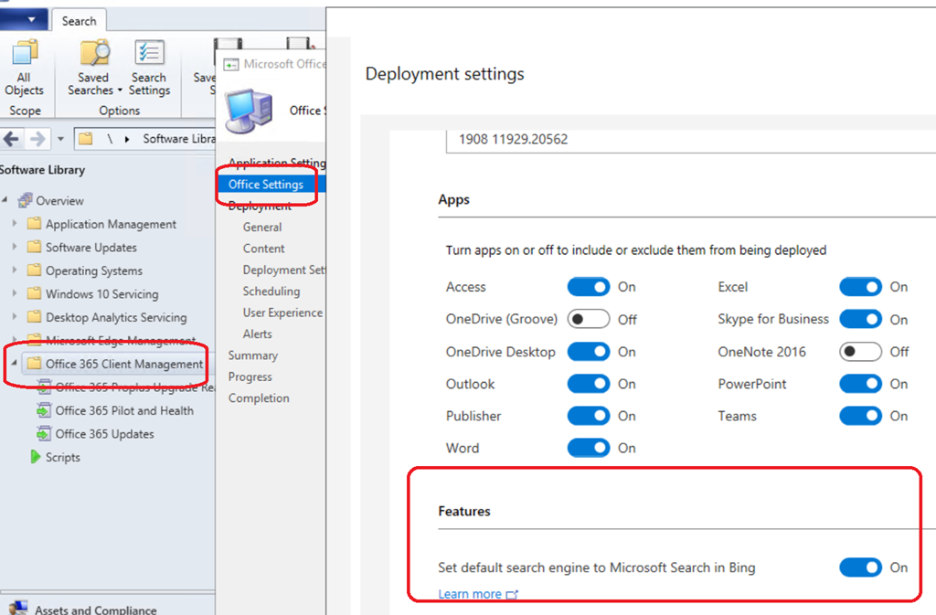This screenshot has width=936, height=615.
Task: Select the Office 365 Updates node
Action: pyautogui.click(x=104, y=434)
